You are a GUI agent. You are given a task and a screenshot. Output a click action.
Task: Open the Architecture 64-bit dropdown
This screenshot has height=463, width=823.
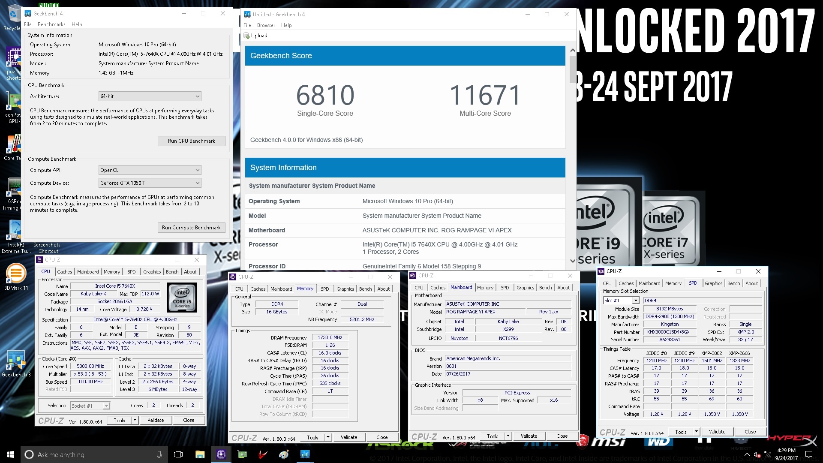pyautogui.click(x=150, y=96)
